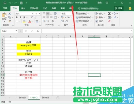Align text left
The image size is (134, 104).
pyautogui.click(x=44, y=17)
